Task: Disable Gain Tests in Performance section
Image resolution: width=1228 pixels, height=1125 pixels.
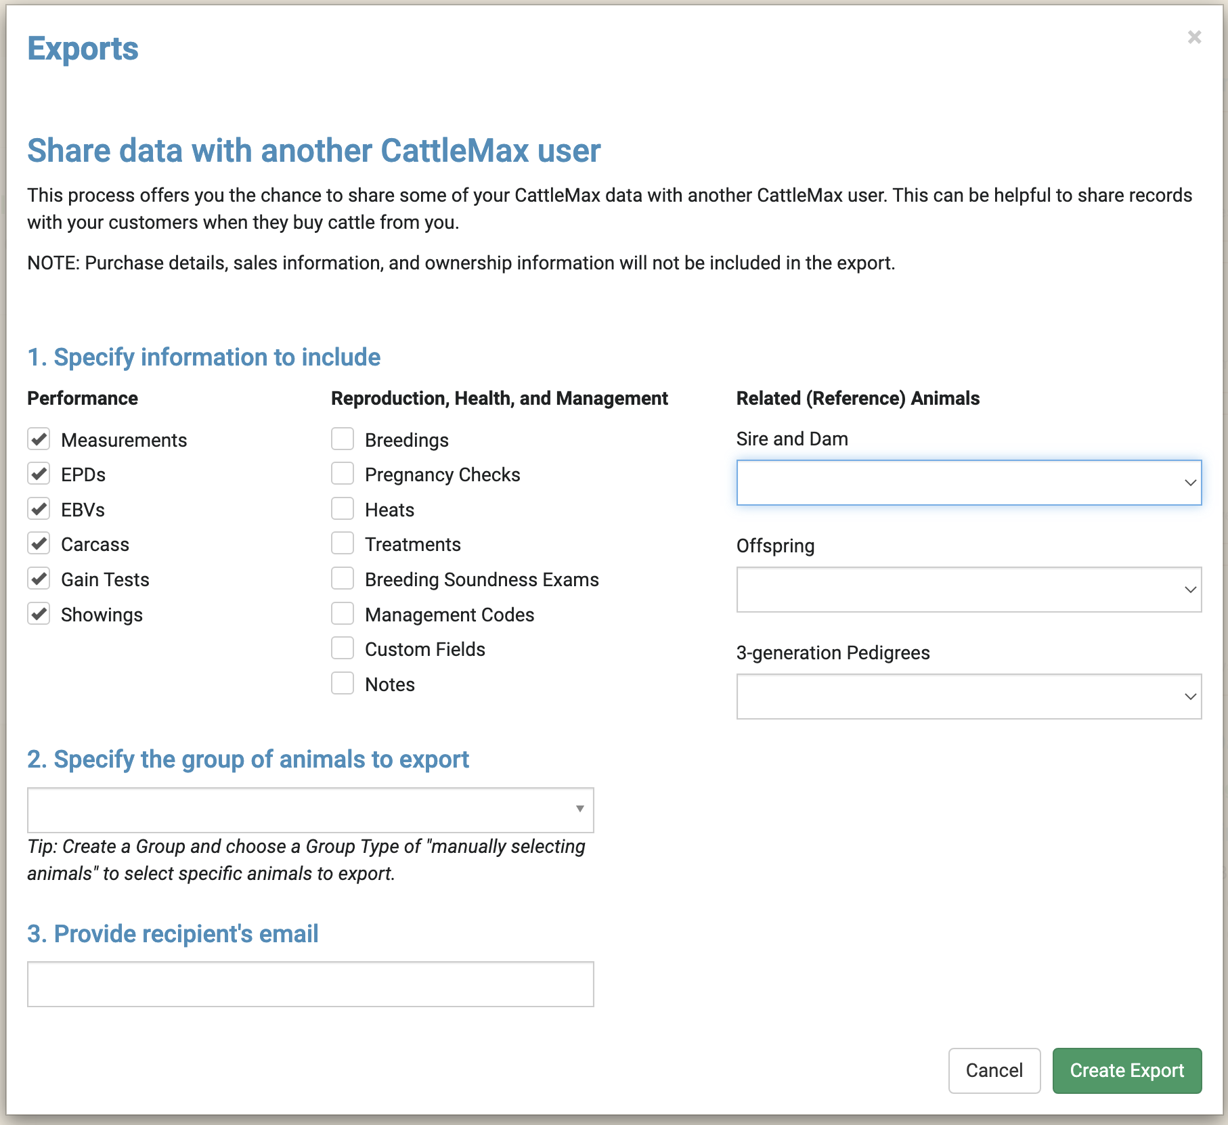Action: (39, 579)
